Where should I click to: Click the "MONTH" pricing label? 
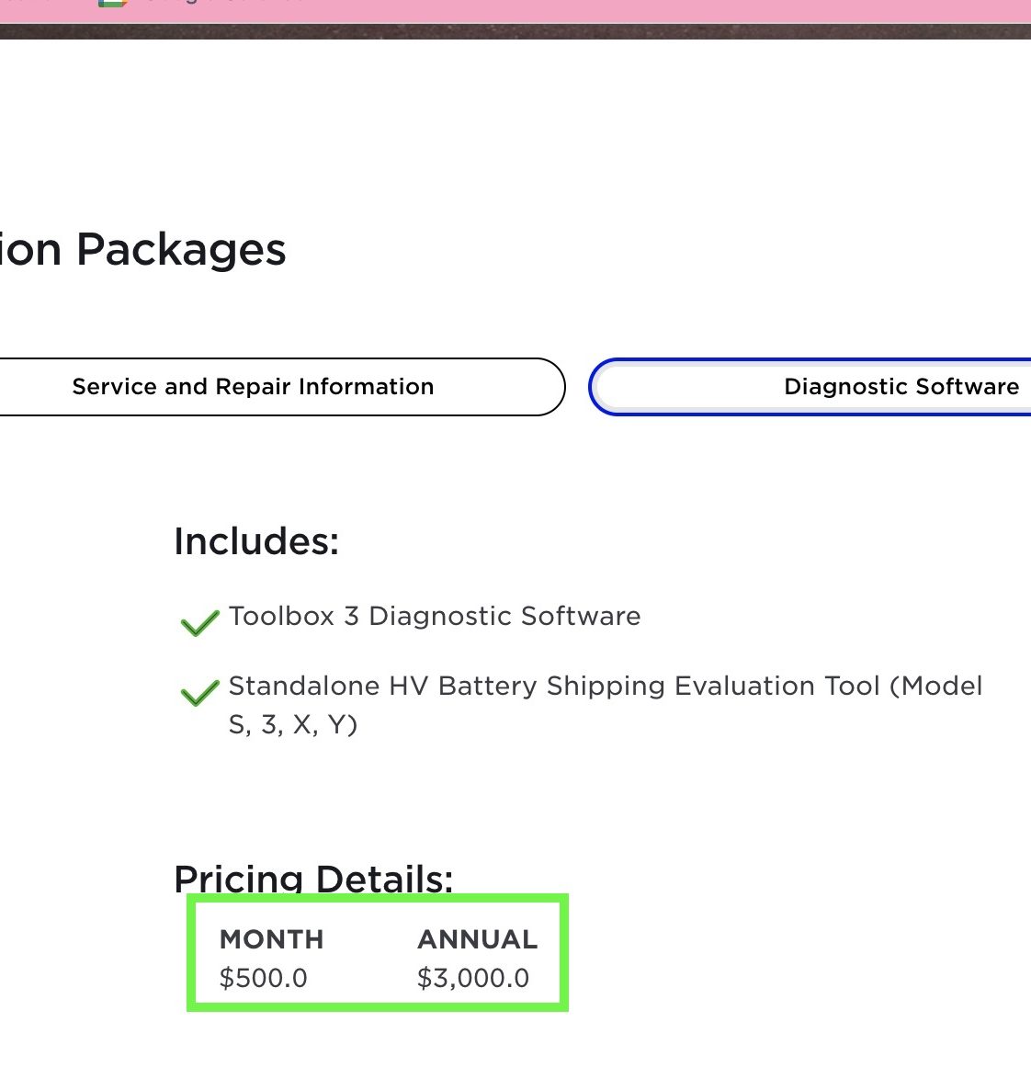[x=272, y=940]
